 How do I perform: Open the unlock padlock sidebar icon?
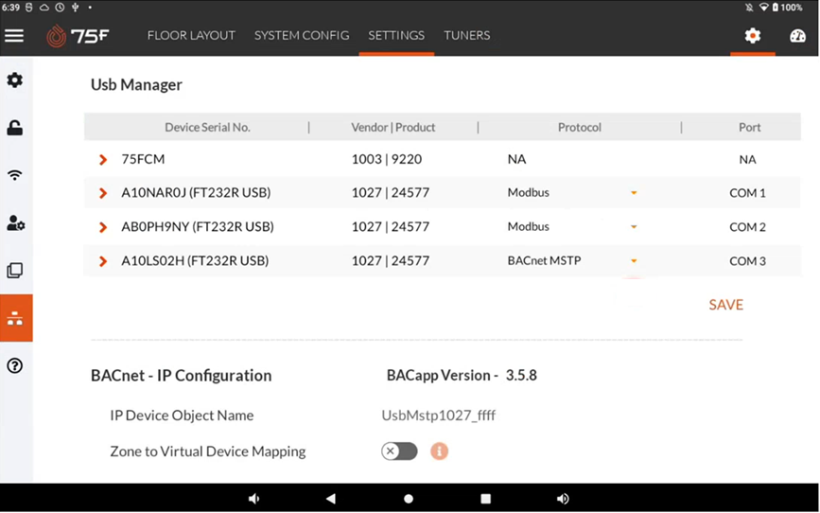point(14,128)
